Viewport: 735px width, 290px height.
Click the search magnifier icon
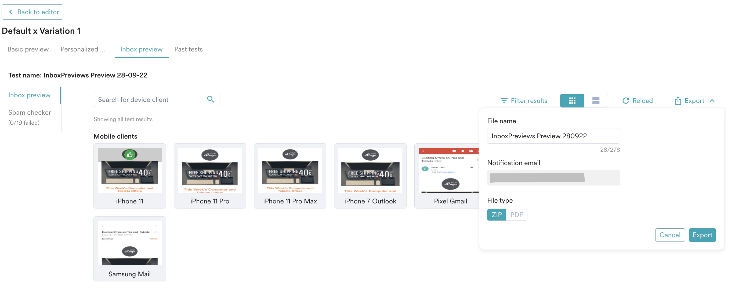point(210,99)
